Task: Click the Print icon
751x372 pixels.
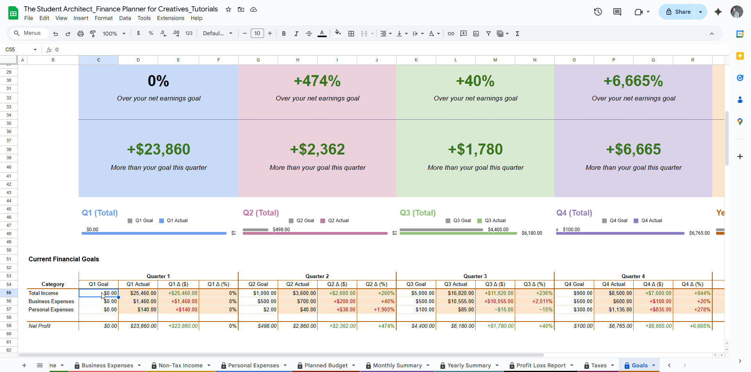Action: coord(81,34)
